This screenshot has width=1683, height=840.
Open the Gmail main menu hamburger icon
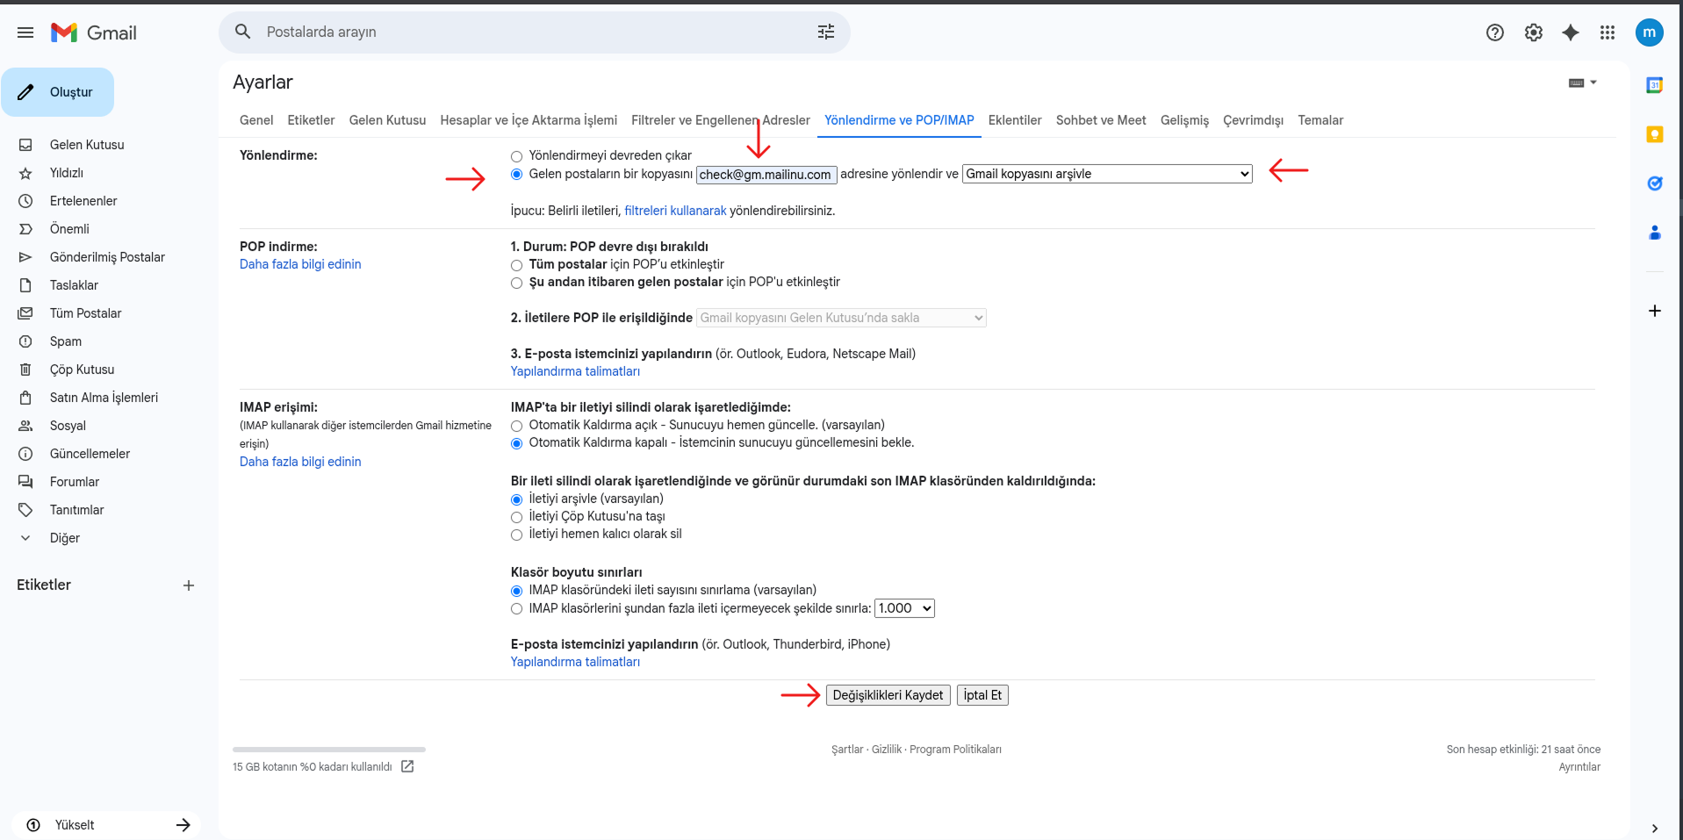pyautogui.click(x=25, y=32)
